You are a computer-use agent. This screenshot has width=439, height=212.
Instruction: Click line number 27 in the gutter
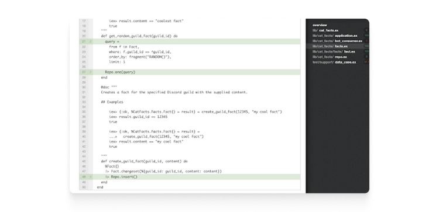click(x=84, y=72)
